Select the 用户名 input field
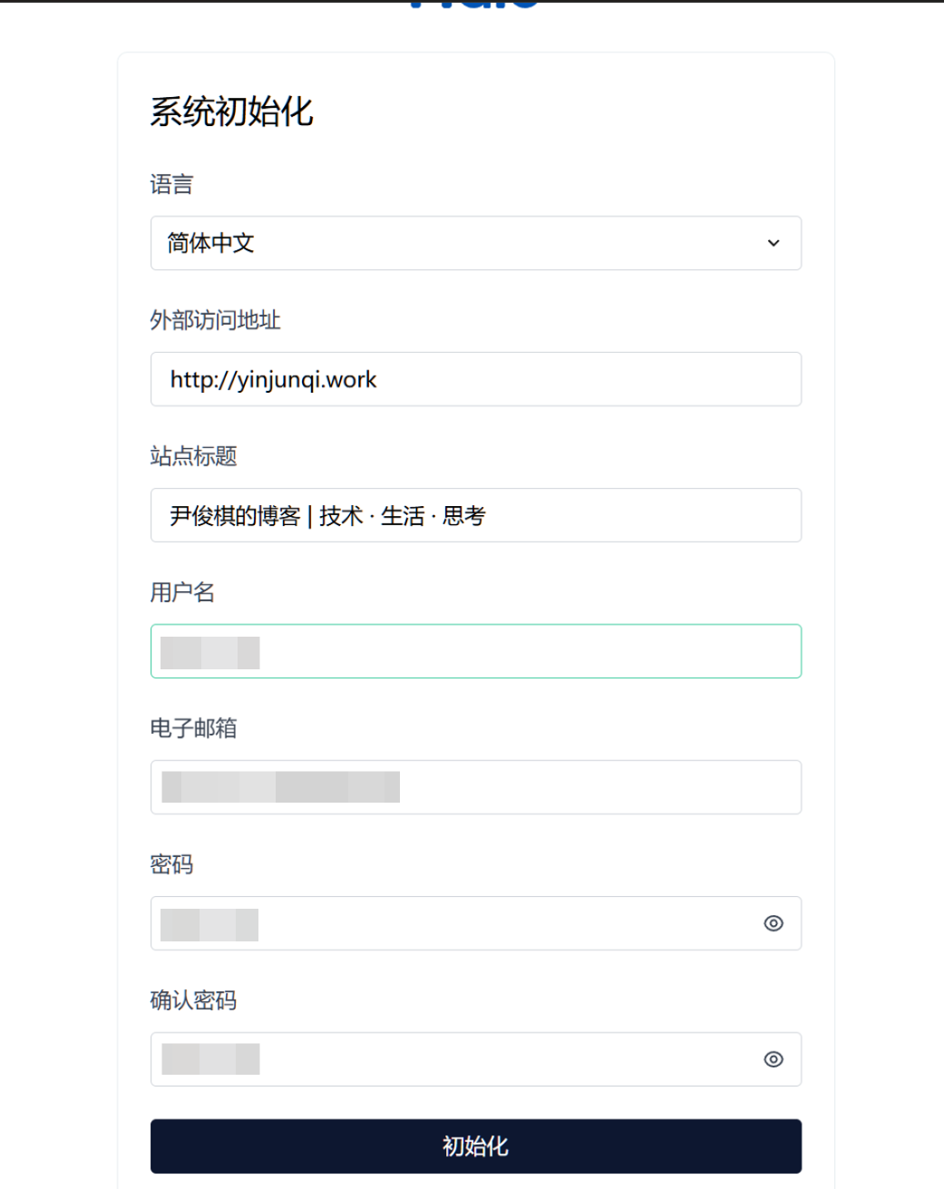944x1189 pixels. (x=476, y=651)
